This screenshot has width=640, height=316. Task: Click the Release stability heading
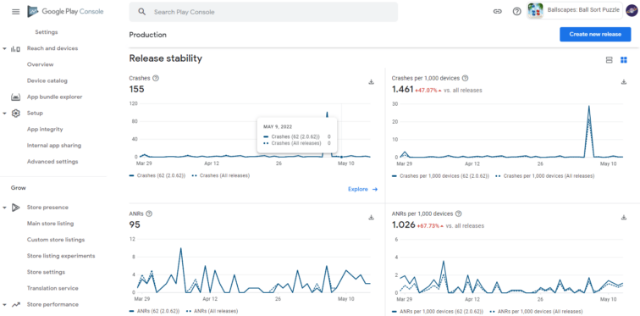coord(165,58)
